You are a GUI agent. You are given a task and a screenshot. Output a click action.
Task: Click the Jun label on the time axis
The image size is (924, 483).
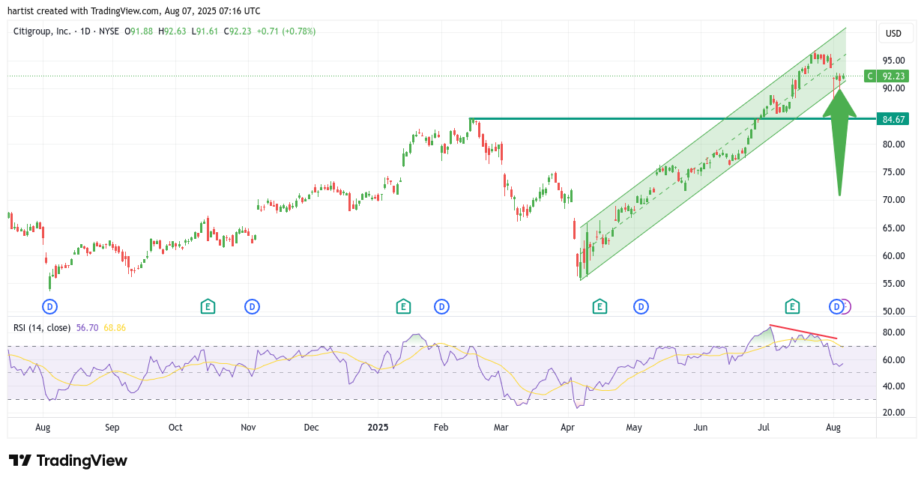click(x=701, y=428)
